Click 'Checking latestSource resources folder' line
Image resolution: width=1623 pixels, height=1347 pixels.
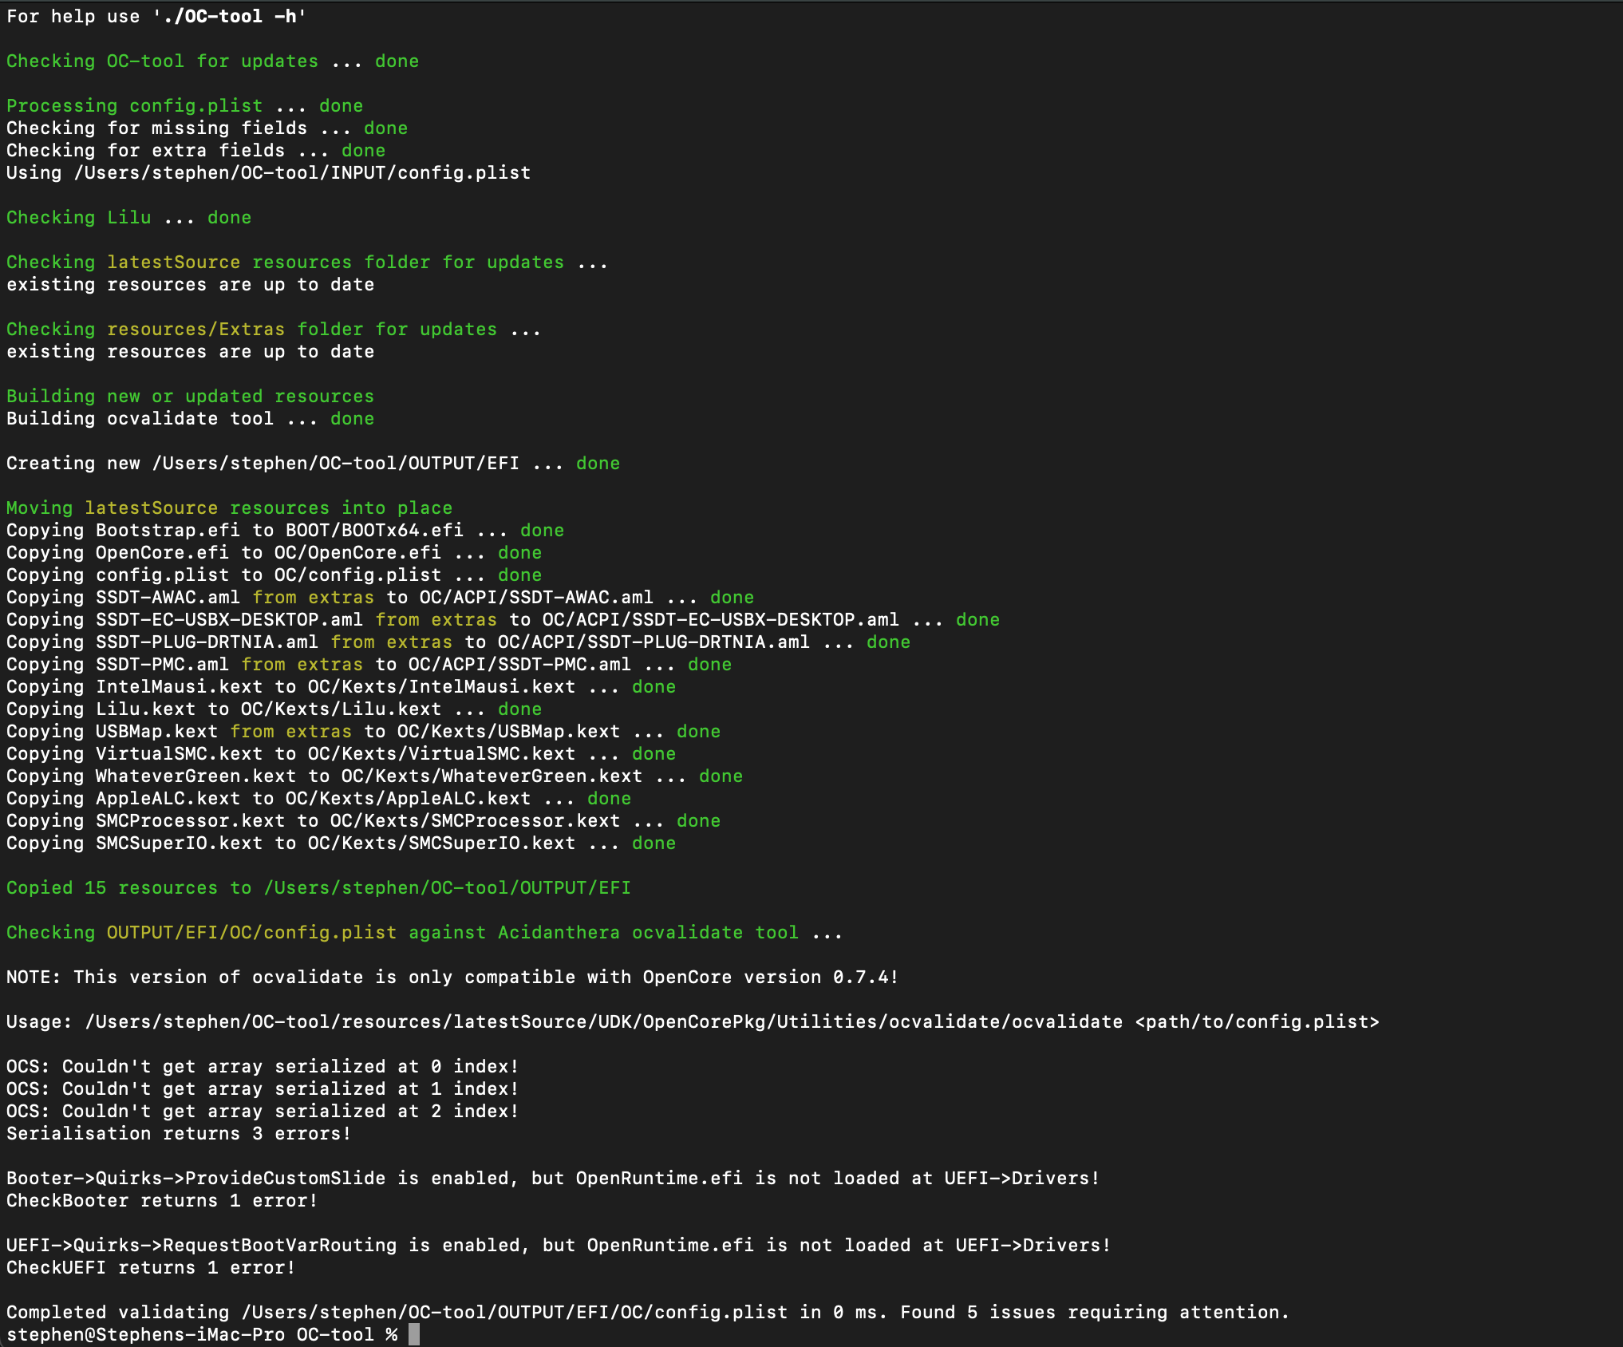[x=307, y=262]
